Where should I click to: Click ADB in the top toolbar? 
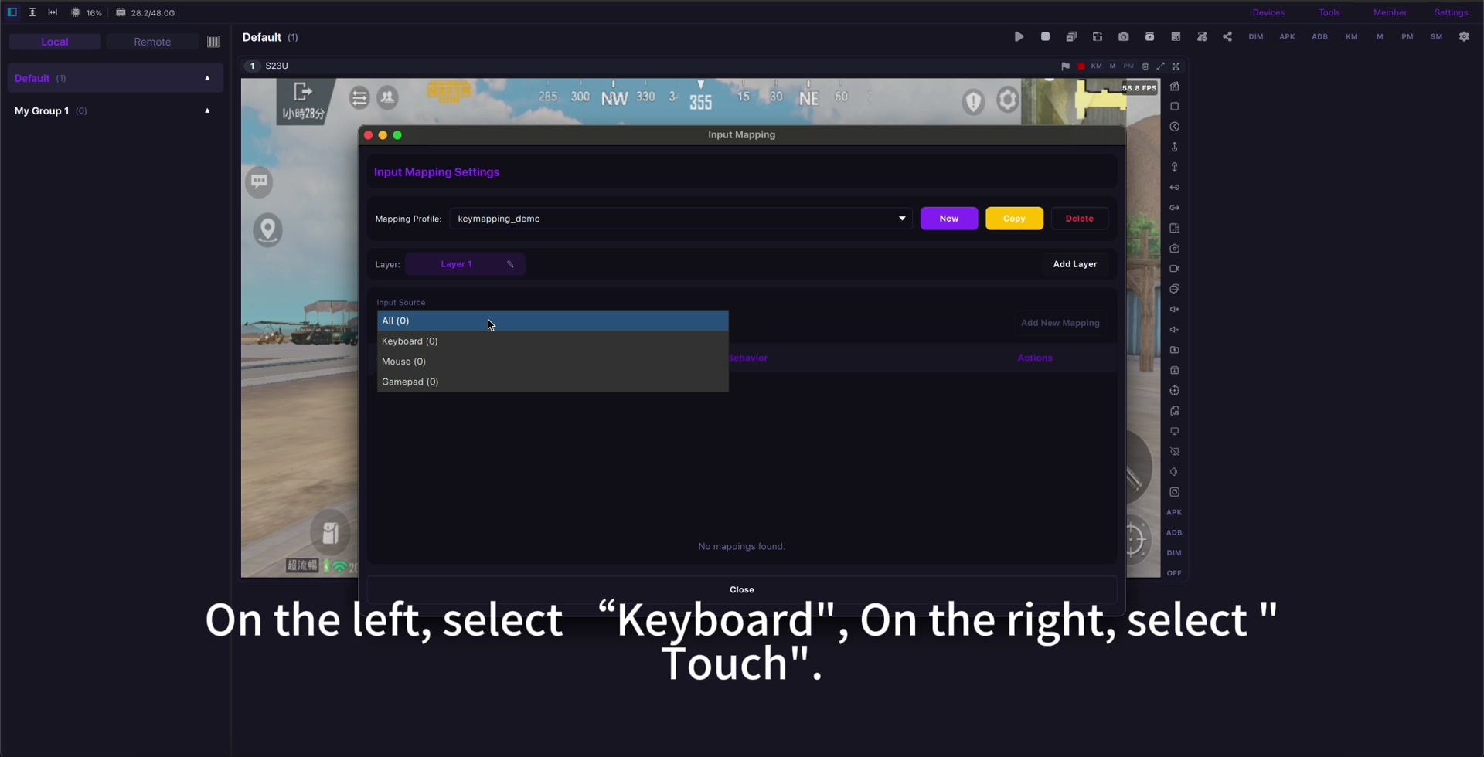coord(1319,36)
